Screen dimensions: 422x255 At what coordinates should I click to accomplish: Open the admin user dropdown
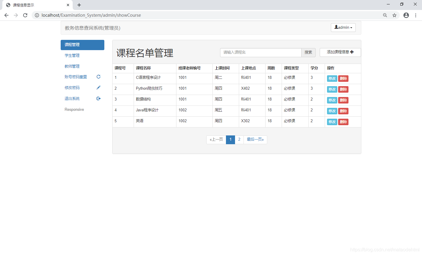(x=343, y=27)
